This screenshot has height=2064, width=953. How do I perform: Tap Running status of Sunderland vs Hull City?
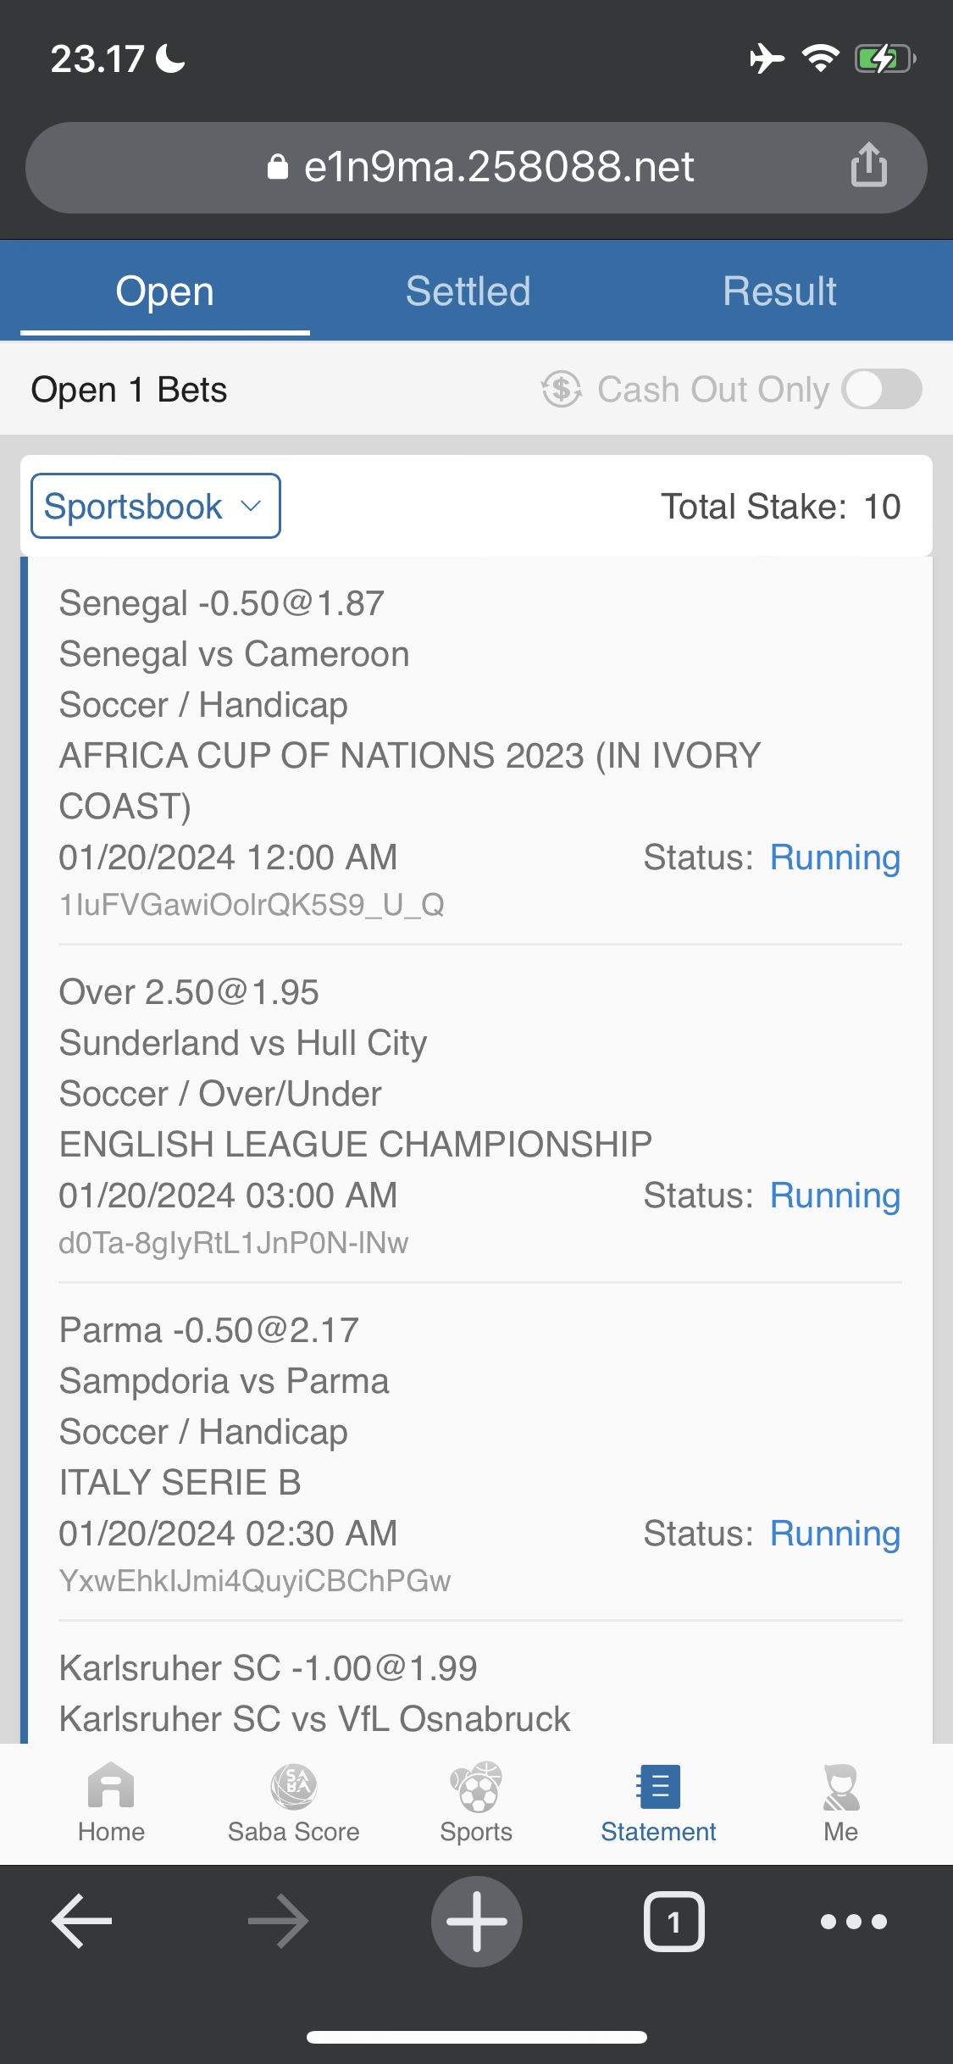click(834, 1196)
